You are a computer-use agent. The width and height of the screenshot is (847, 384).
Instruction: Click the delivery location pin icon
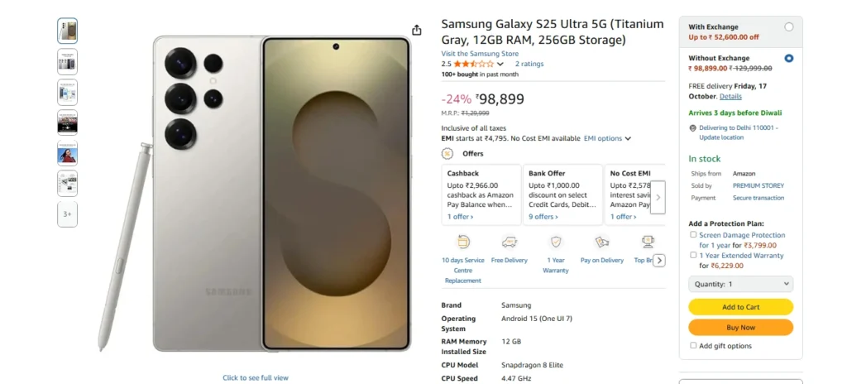pyautogui.click(x=693, y=128)
